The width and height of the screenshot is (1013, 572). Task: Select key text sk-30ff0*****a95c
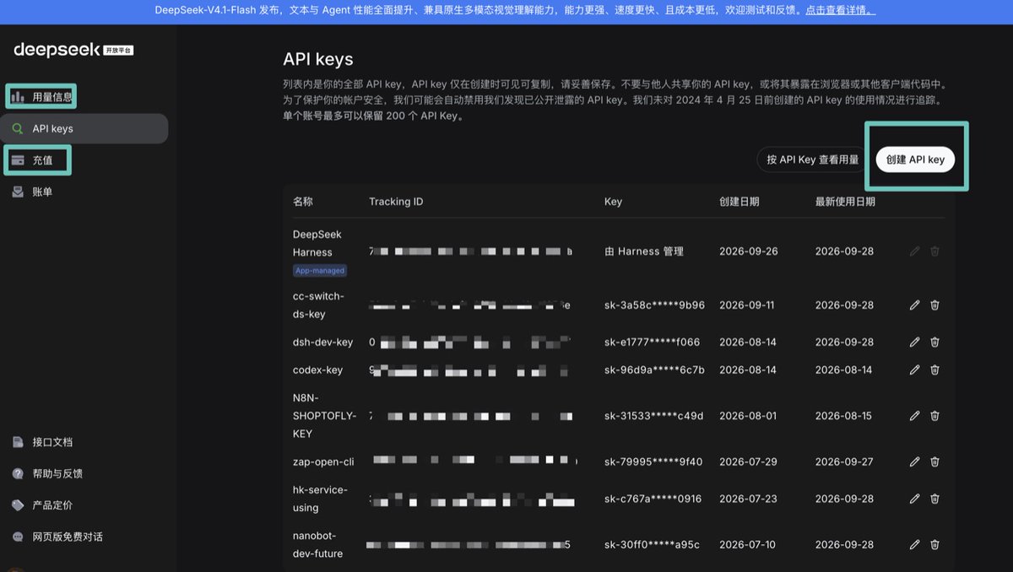point(653,545)
